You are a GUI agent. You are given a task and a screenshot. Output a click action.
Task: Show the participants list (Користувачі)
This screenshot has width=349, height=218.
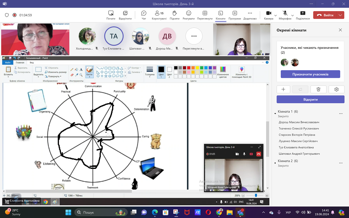[x=159, y=15]
